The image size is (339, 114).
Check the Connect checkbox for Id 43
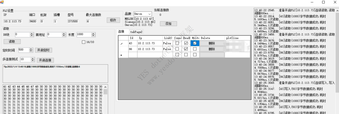[x=177, y=43]
